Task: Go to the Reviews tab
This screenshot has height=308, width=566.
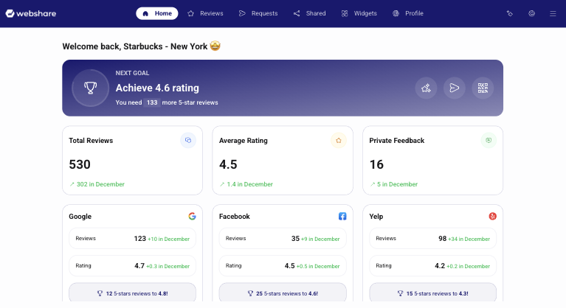Action: 205,13
